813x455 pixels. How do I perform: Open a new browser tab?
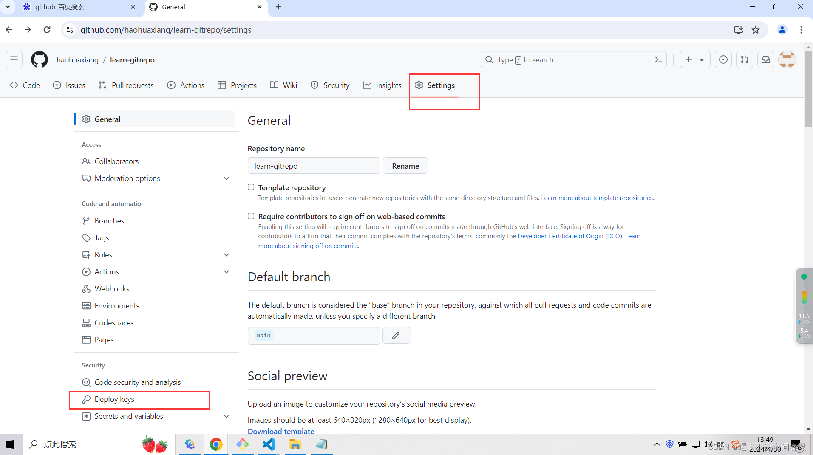click(x=279, y=7)
